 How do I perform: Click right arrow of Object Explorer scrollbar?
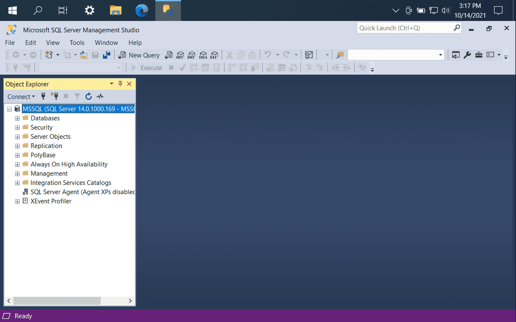130,301
